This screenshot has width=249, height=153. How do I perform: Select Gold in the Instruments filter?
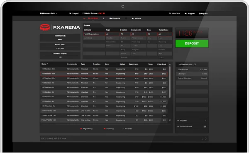[x=139, y=54]
